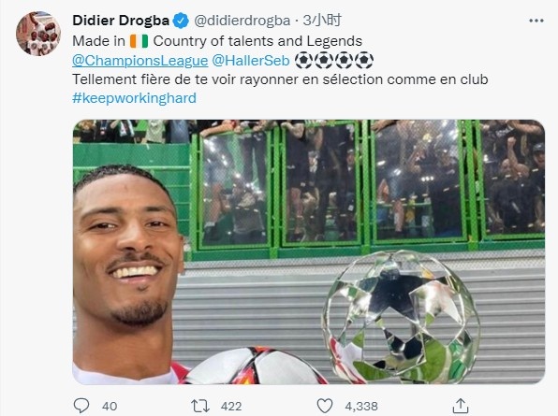Image resolution: width=558 pixels, height=416 pixels.
Task: Click the 40 replies count
Action: (110, 406)
